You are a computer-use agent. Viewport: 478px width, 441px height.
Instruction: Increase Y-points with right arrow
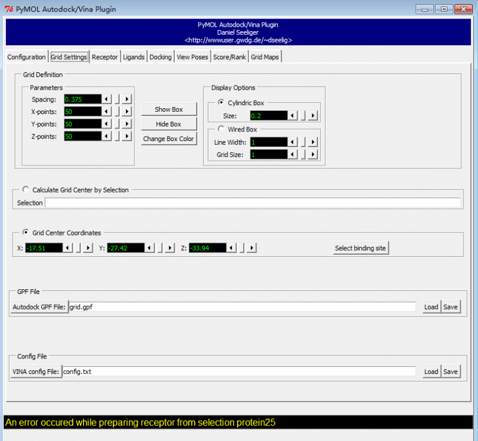[127, 124]
